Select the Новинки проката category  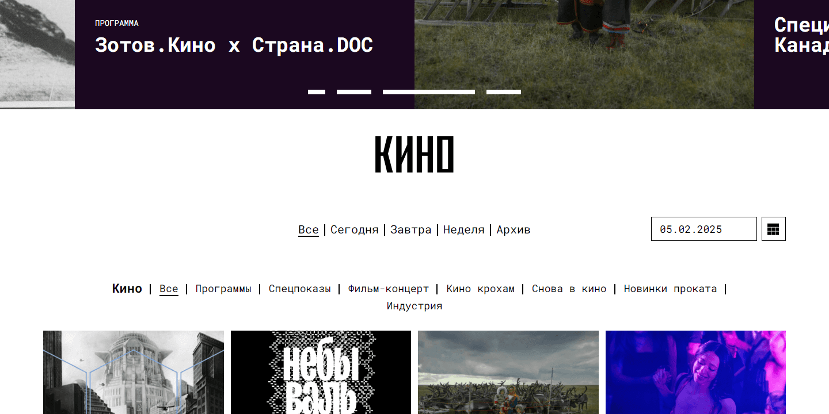[x=671, y=289]
